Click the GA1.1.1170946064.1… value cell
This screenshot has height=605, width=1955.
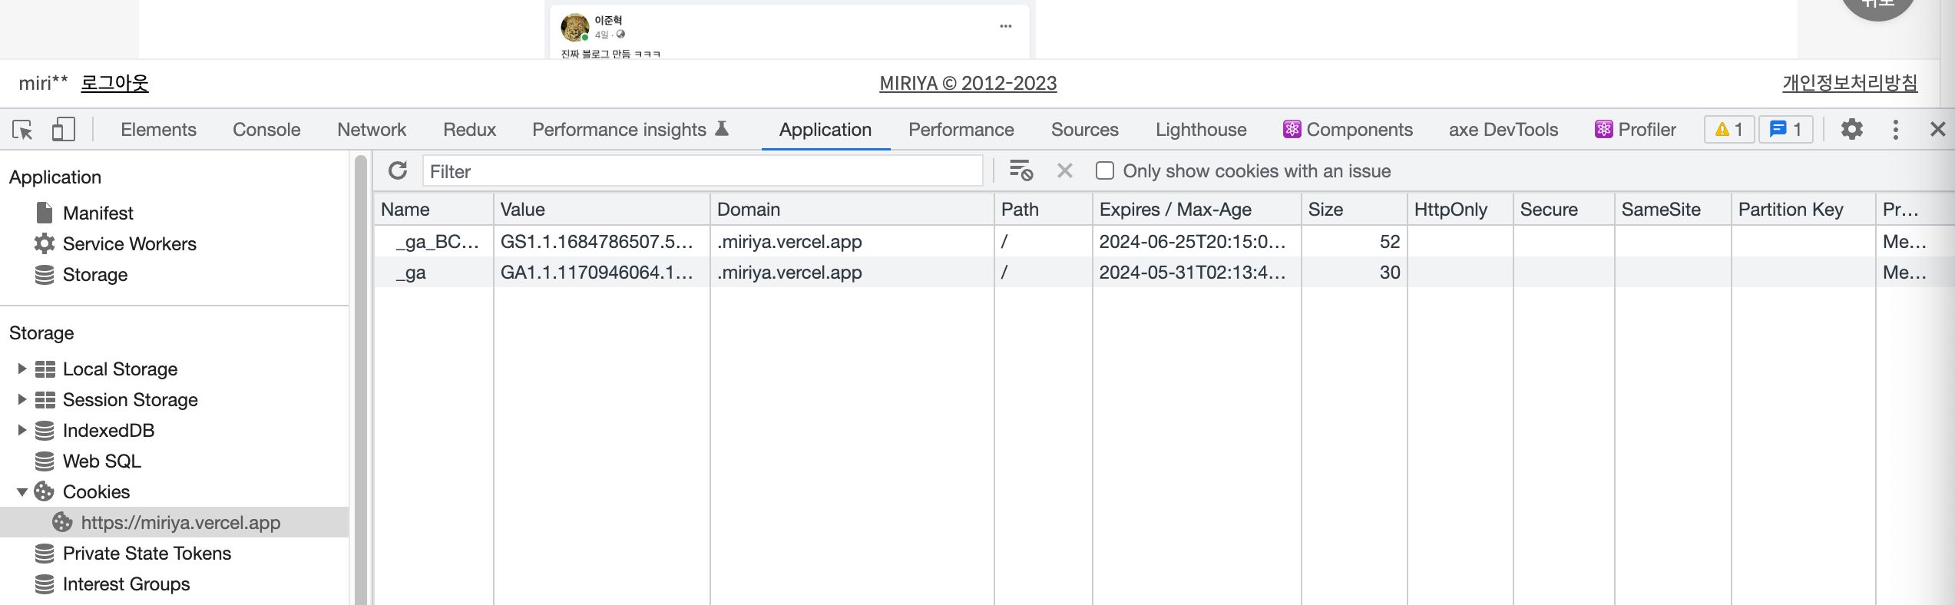[x=601, y=272]
